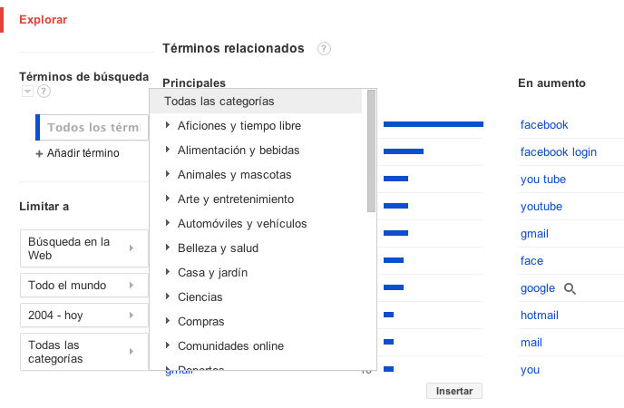Open the Búsqueda en la Web dropdown

click(83, 248)
